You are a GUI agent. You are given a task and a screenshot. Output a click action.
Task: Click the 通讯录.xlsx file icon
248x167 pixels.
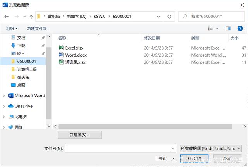(61, 62)
